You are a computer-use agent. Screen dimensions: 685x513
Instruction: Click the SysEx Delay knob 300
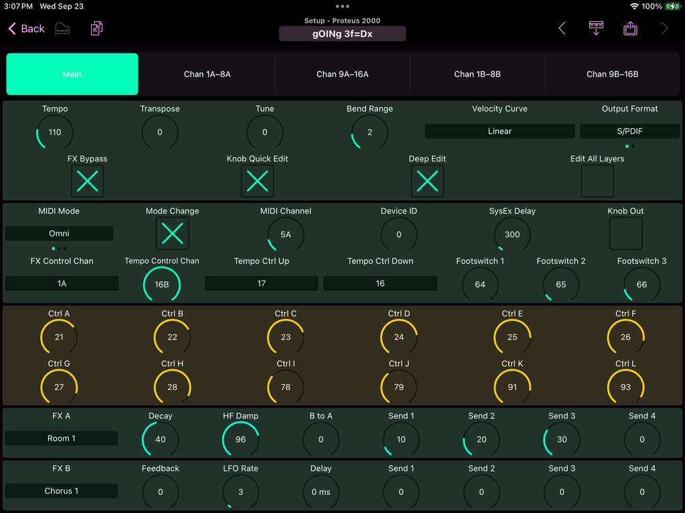pyautogui.click(x=512, y=234)
